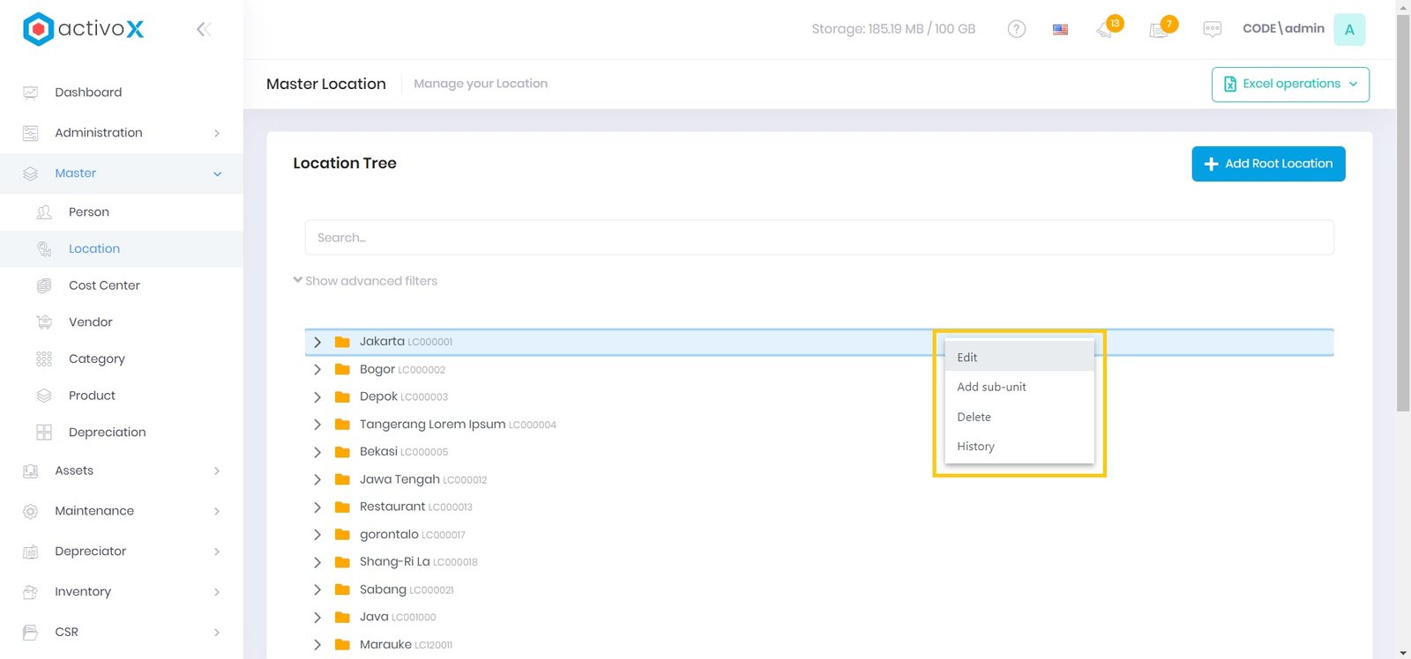
Task: Open the help question mark icon
Action: click(x=1016, y=29)
